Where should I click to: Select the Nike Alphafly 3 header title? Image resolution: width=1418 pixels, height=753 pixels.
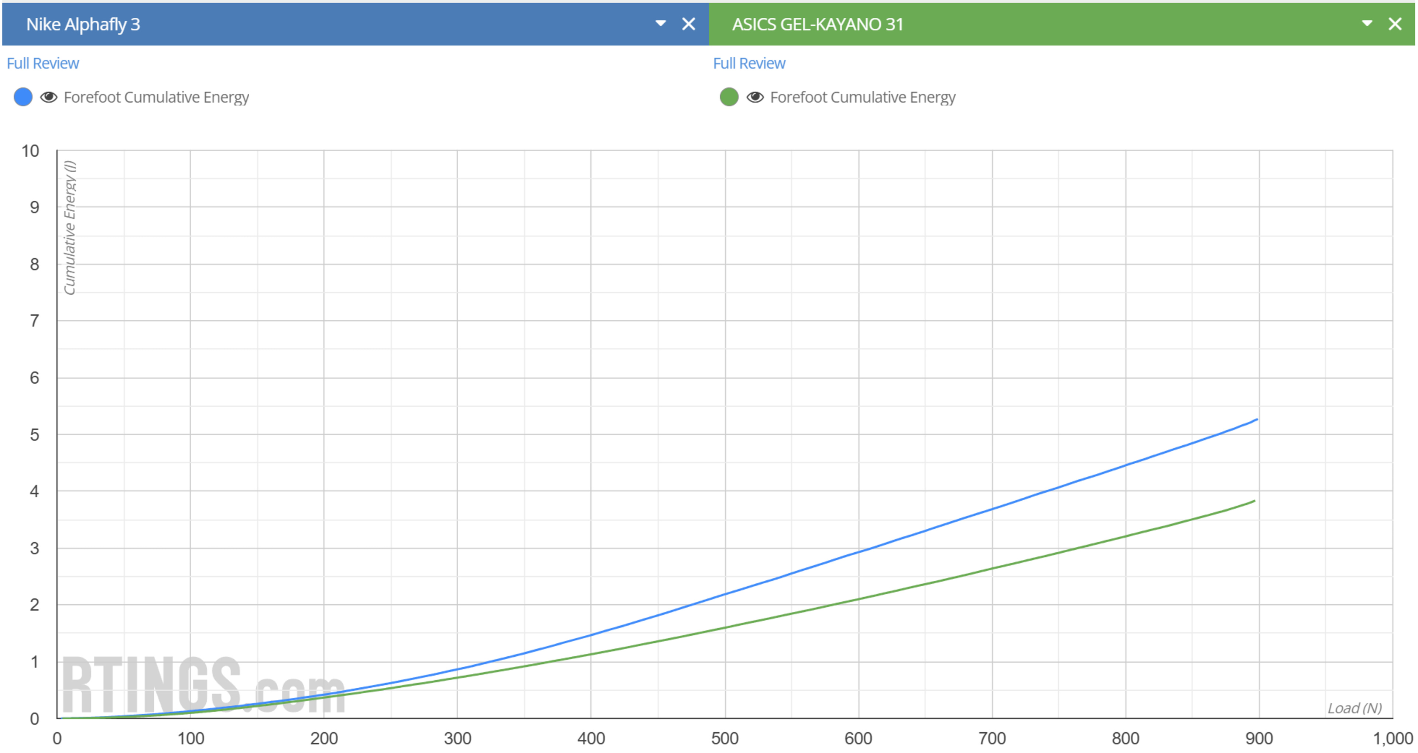83,24
